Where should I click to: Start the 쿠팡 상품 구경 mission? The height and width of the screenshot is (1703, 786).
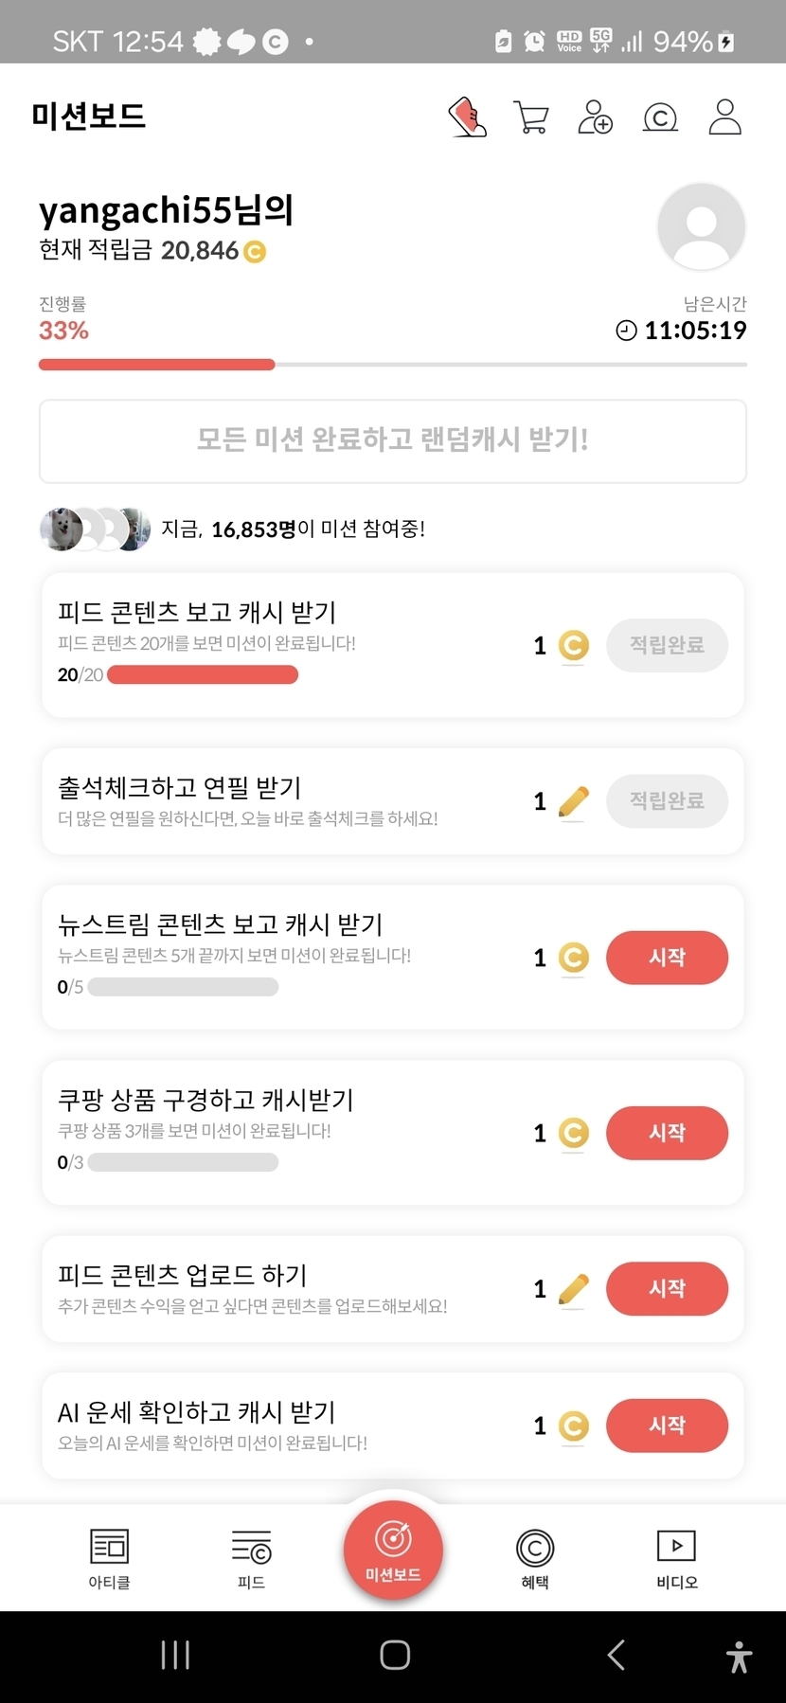667,1133
